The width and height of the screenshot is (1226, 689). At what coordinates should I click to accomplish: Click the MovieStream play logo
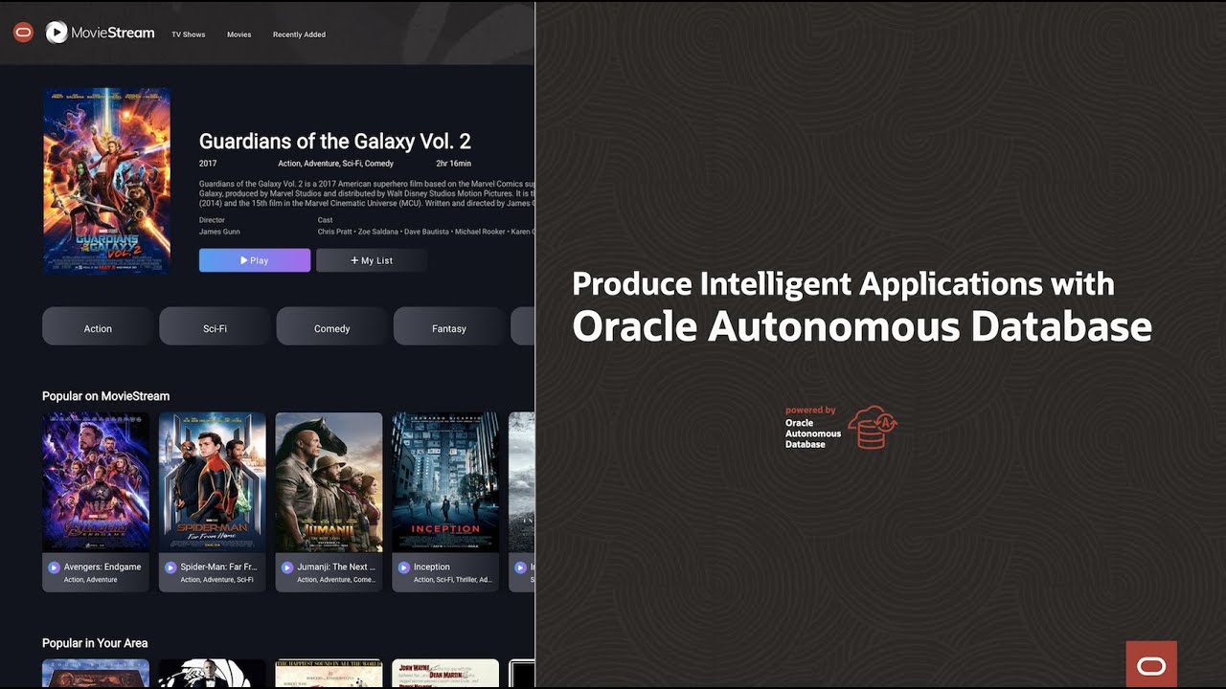(x=57, y=33)
